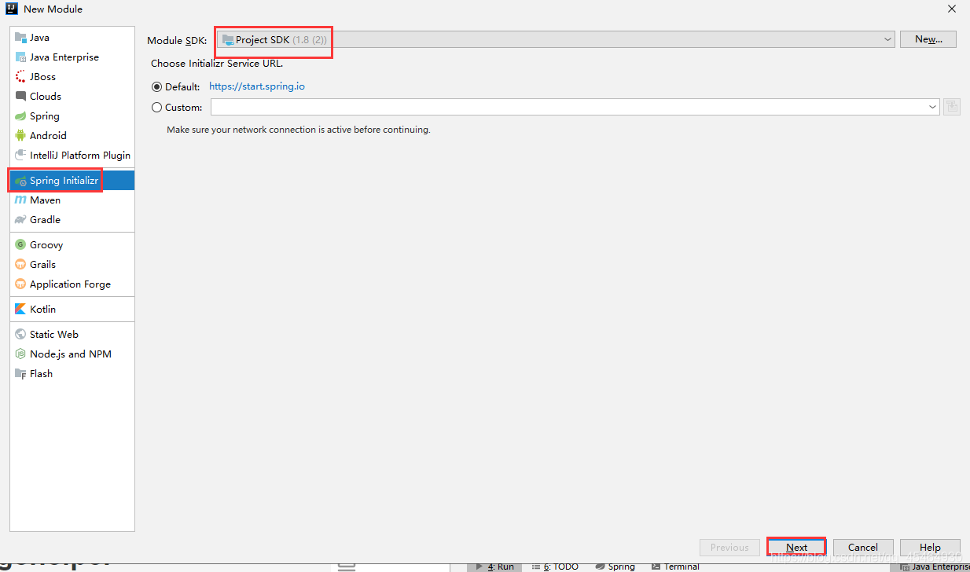970x572 pixels.
Task: Choose IntelliJ Platform Plugin entry
Action: point(72,156)
